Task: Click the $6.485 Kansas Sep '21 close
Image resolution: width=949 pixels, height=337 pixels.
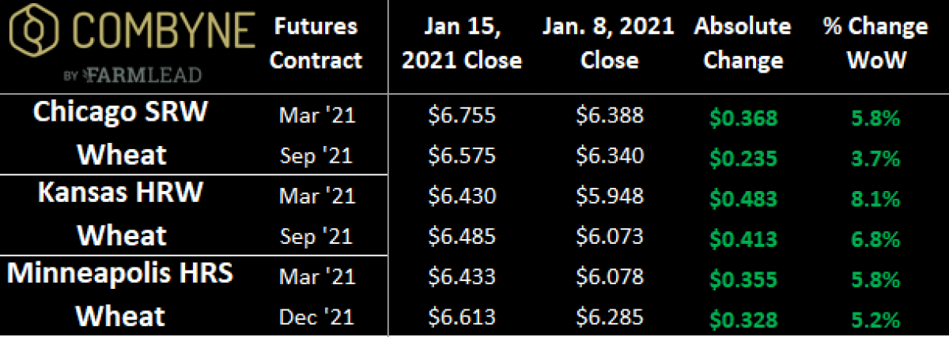Action: coord(462,236)
